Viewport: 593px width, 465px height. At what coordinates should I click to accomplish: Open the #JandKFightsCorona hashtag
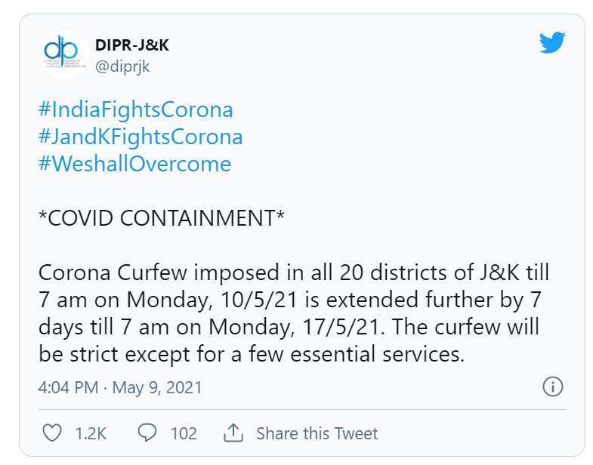click(x=141, y=137)
